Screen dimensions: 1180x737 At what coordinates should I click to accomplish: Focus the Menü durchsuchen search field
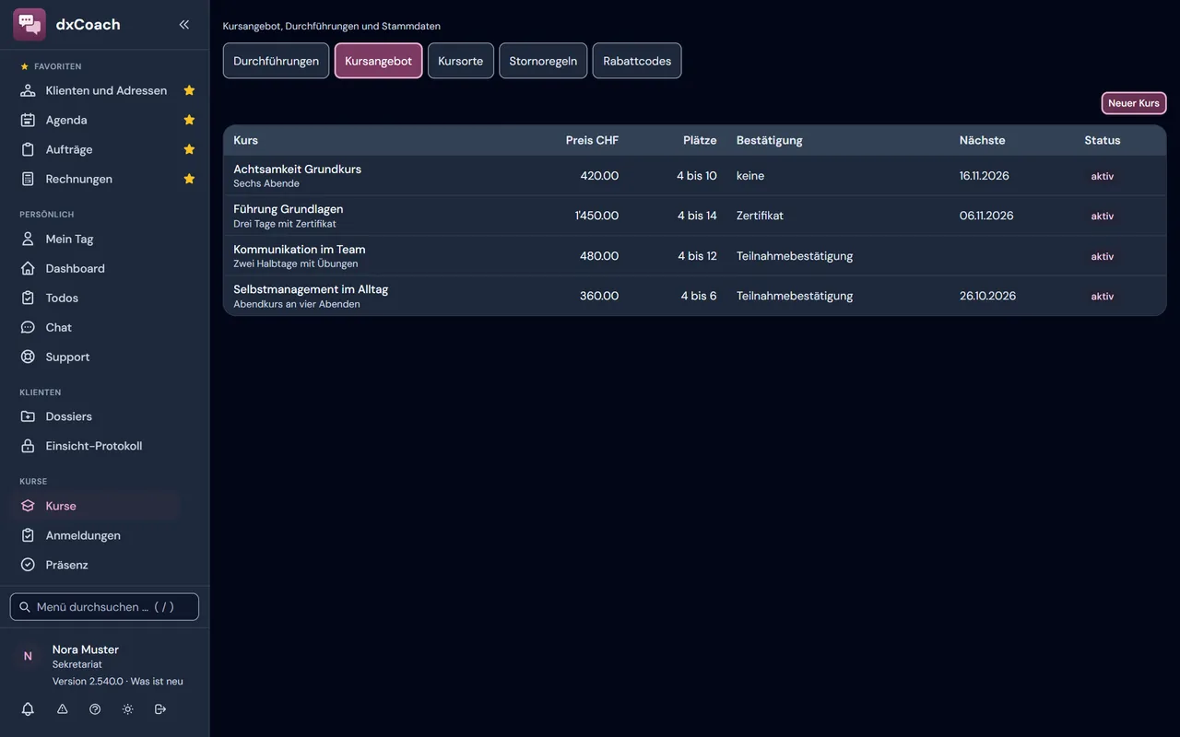[x=104, y=607]
